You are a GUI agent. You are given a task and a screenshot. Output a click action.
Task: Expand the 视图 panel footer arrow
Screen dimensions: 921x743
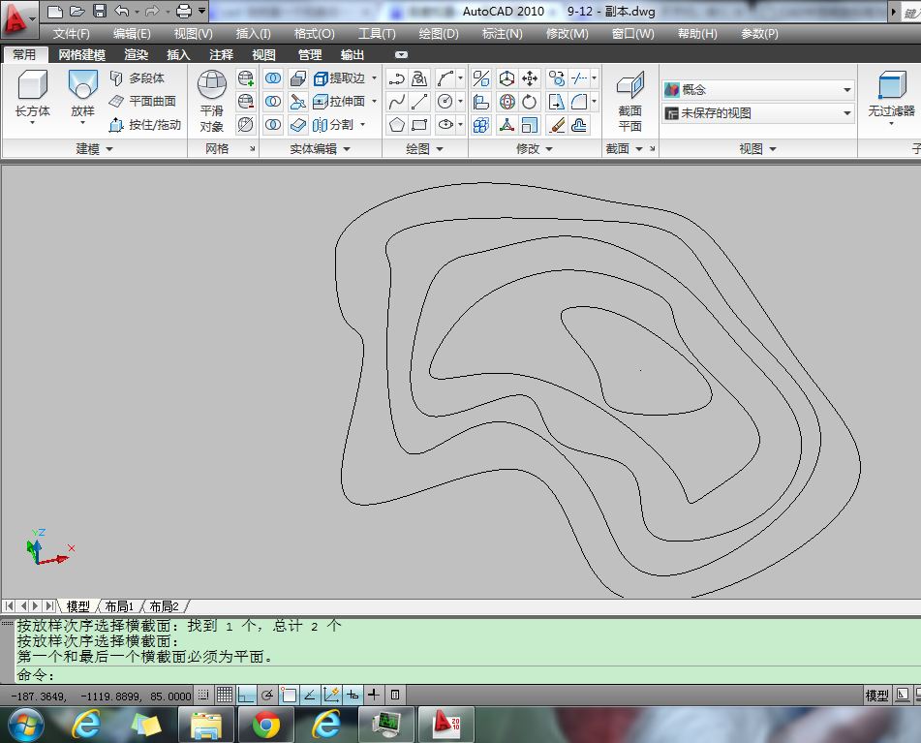(x=773, y=149)
